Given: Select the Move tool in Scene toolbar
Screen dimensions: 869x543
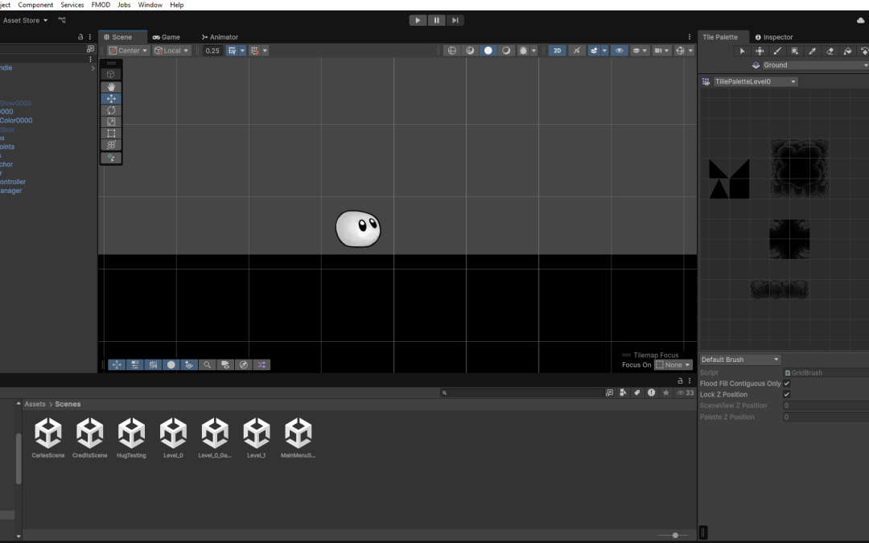Looking at the screenshot, I should (x=111, y=99).
